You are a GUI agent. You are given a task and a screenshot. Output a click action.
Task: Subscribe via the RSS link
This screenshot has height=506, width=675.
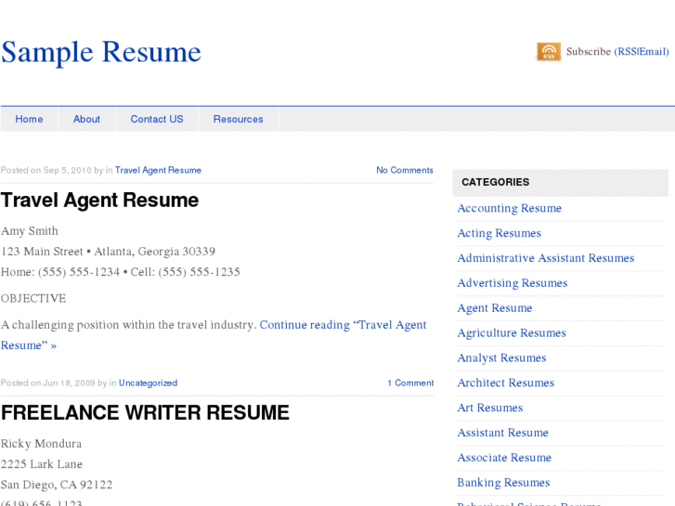tap(627, 52)
